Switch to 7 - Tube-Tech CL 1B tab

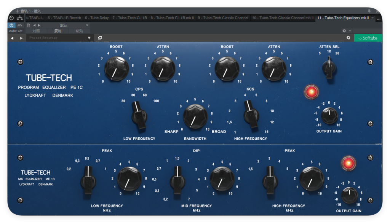[129, 18]
